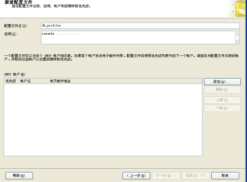Viewport: 247px width, 182px height.
Task: Open the 添加(A)... SMTP account dialog
Action: (x=222, y=82)
